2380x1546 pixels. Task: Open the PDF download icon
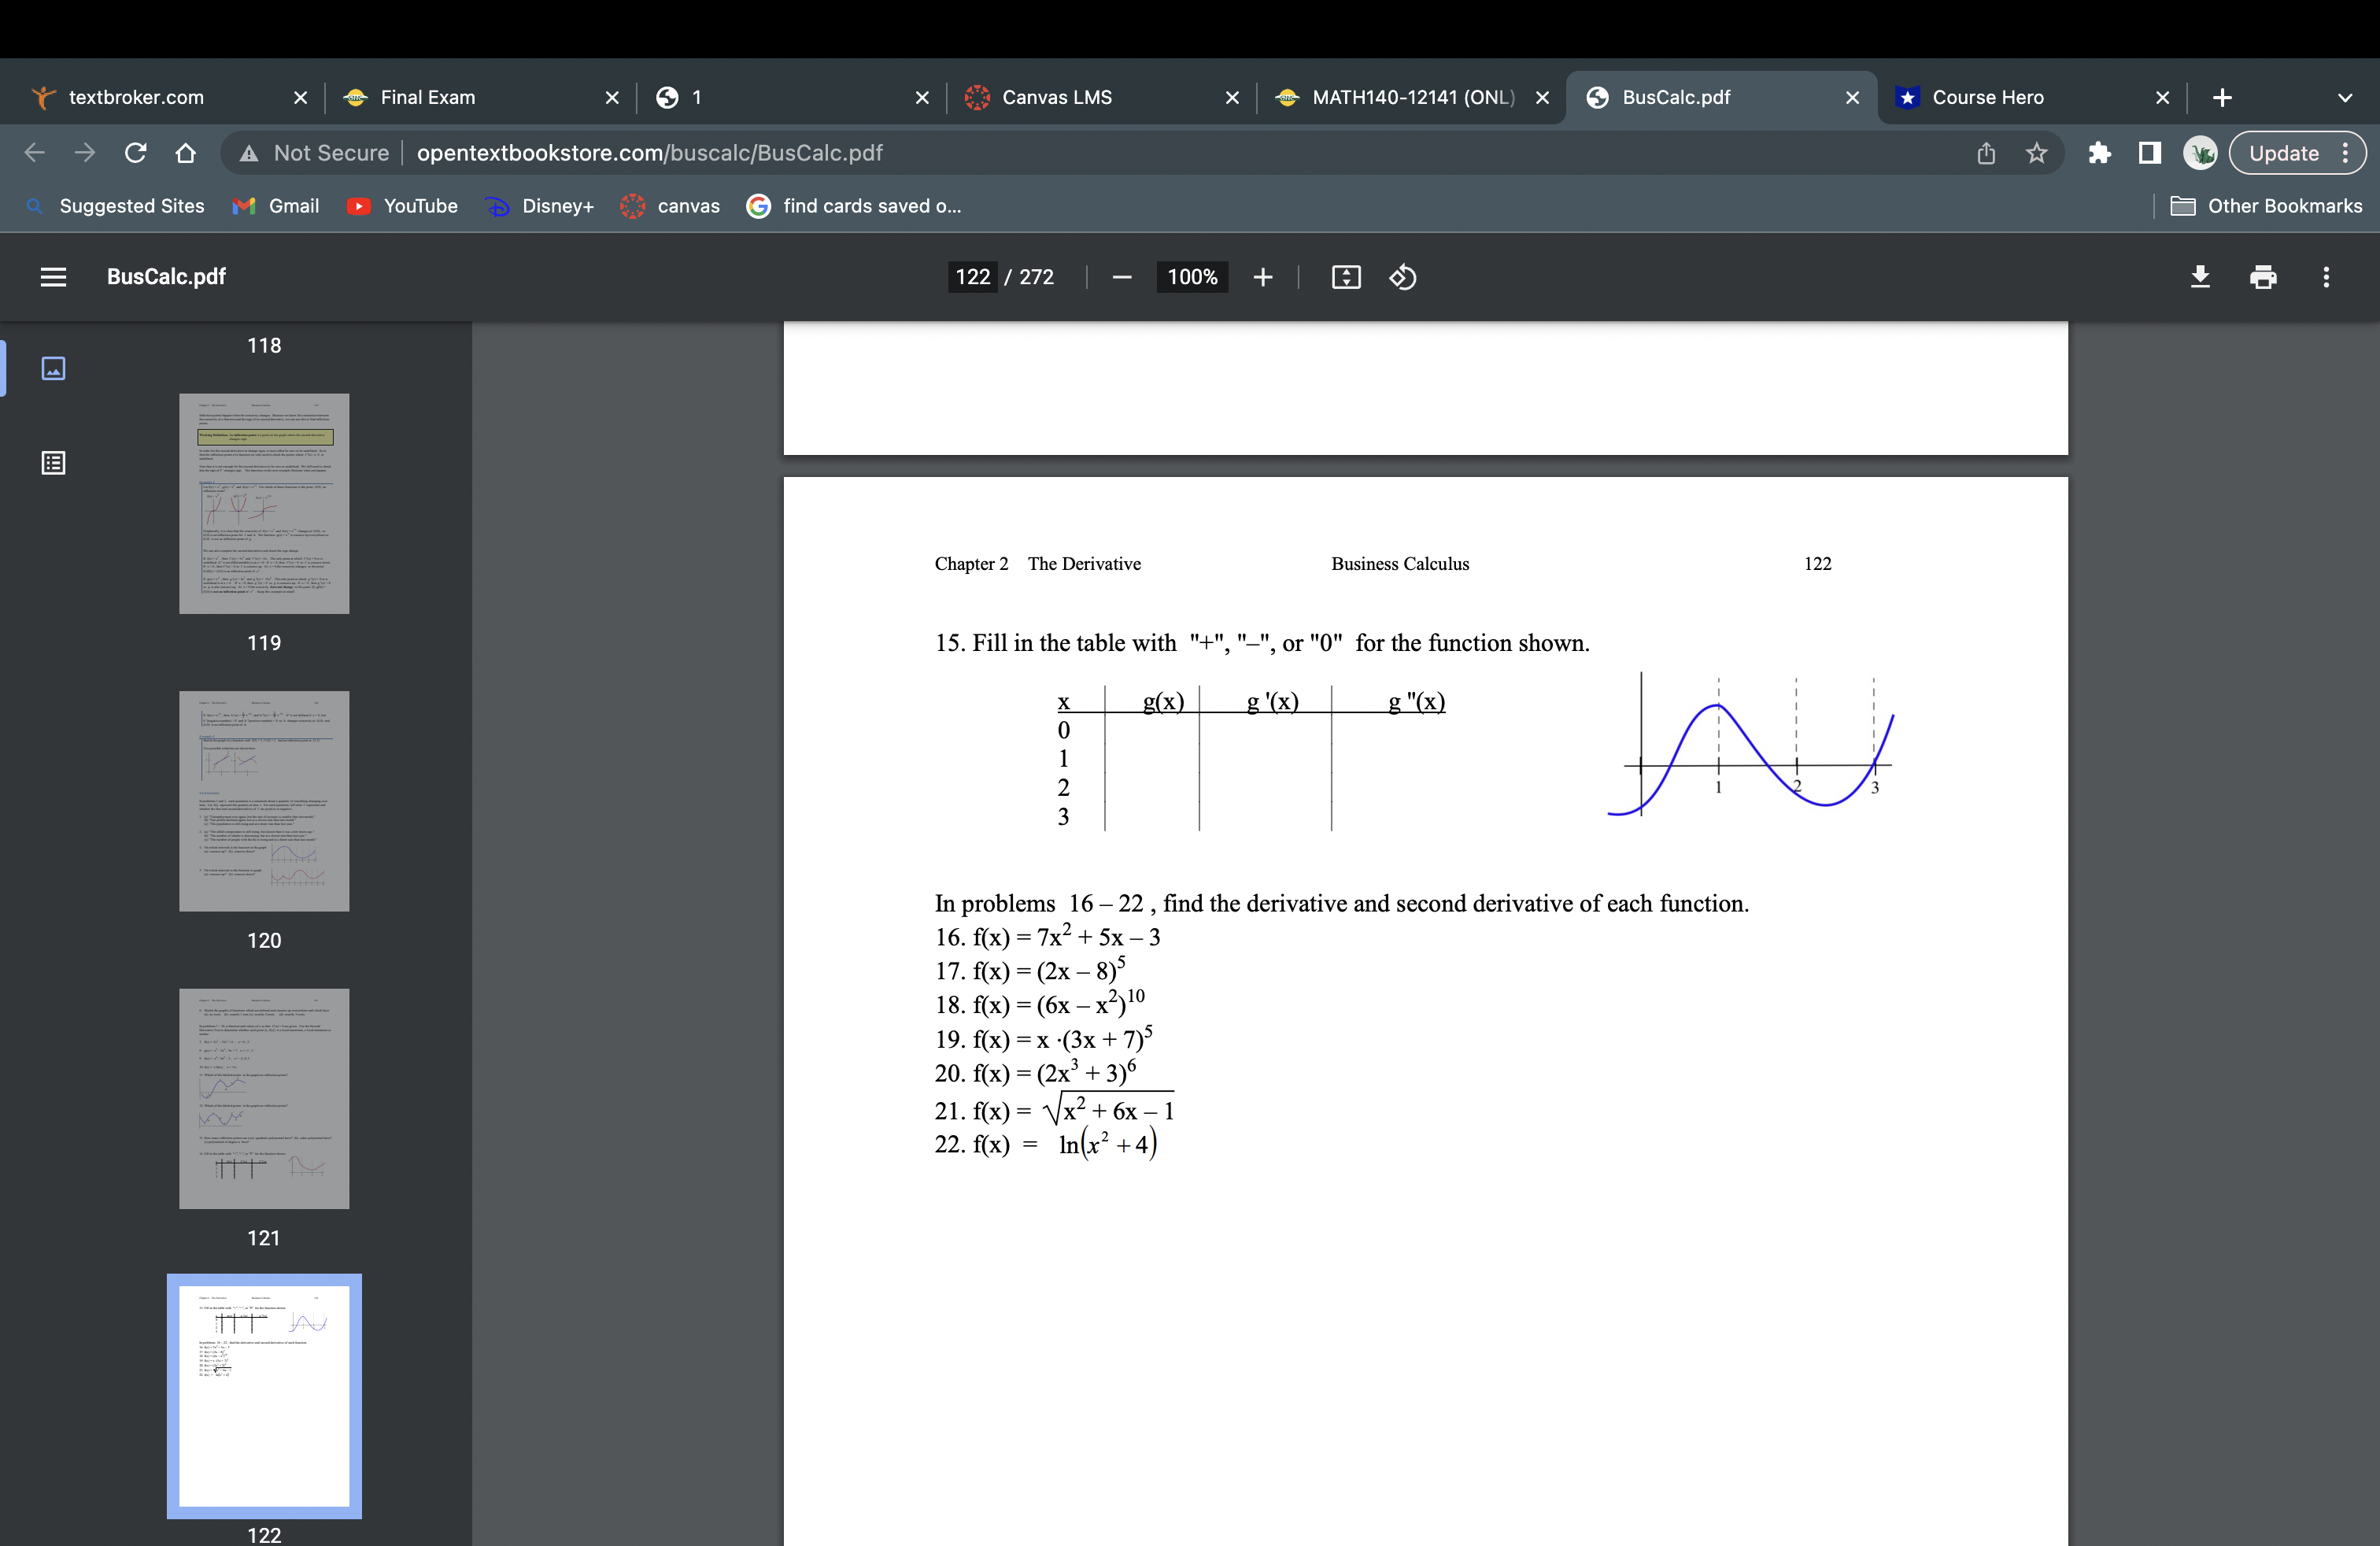click(2201, 277)
